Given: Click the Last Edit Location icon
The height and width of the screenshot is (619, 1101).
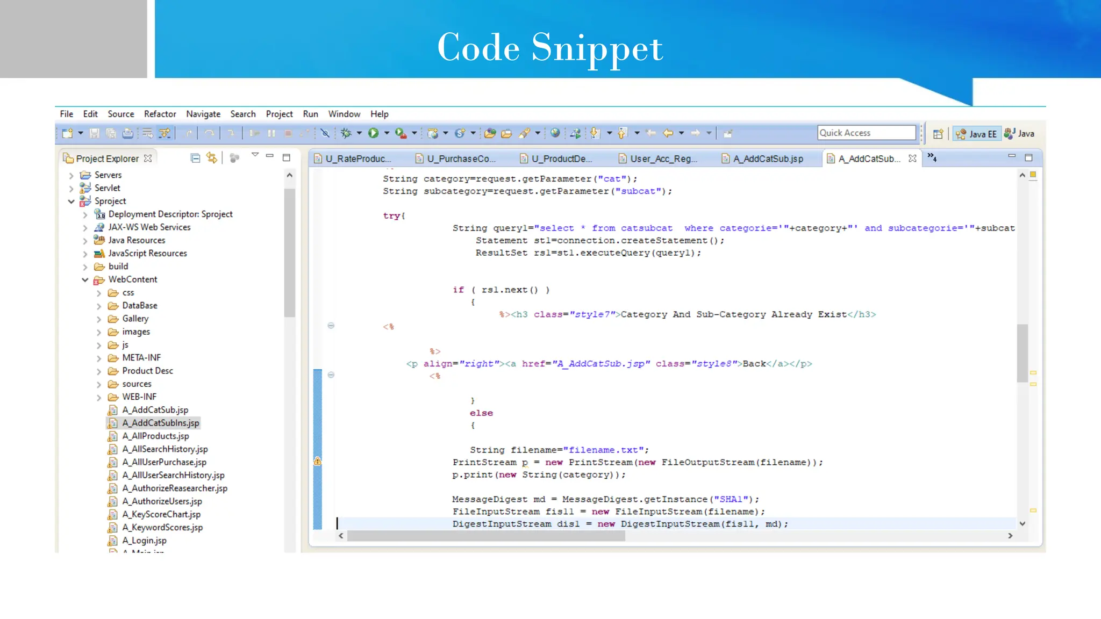Looking at the screenshot, I should 650,133.
